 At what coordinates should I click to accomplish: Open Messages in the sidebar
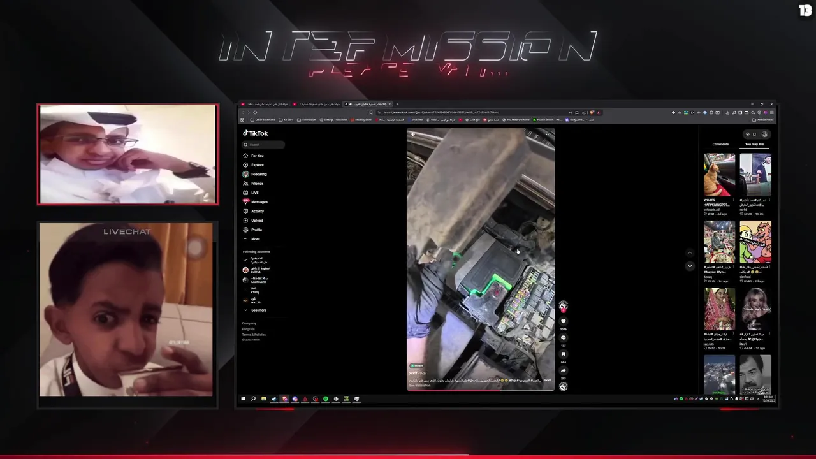click(x=255, y=201)
